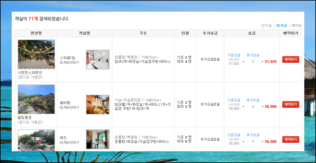Click 추가요금없음 in 스피넬 row
Image resolution: width=316 pixels, height=163 pixels.
point(210,59)
